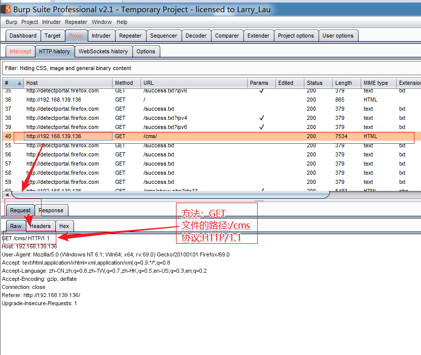The width and height of the screenshot is (421, 355).
Task: Select history row 59
Action: [212, 182]
